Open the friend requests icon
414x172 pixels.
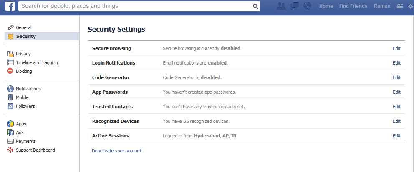[281, 6]
